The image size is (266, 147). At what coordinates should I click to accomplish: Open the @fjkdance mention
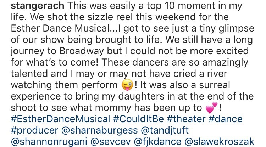pos(157,142)
